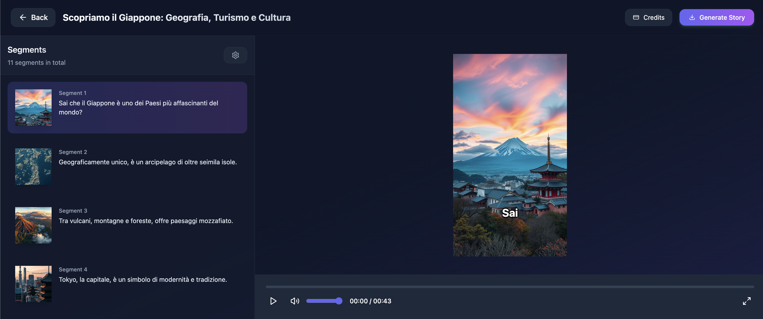Select Segment 1 about Giappone

(x=138, y=107)
